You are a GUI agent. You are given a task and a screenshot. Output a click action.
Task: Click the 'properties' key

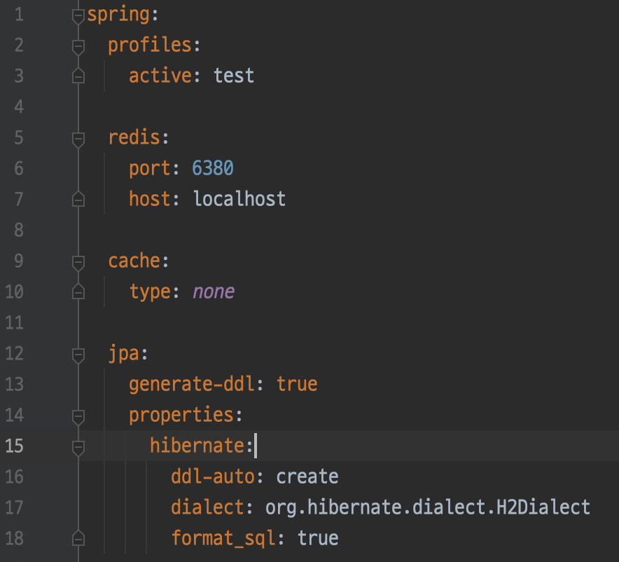coord(181,416)
